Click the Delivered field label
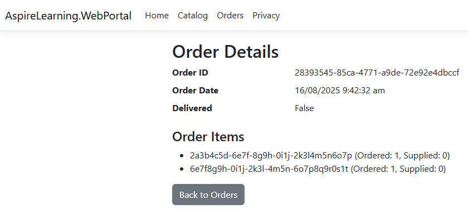The height and width of the screenshot is (214, 468). point(192,108)
